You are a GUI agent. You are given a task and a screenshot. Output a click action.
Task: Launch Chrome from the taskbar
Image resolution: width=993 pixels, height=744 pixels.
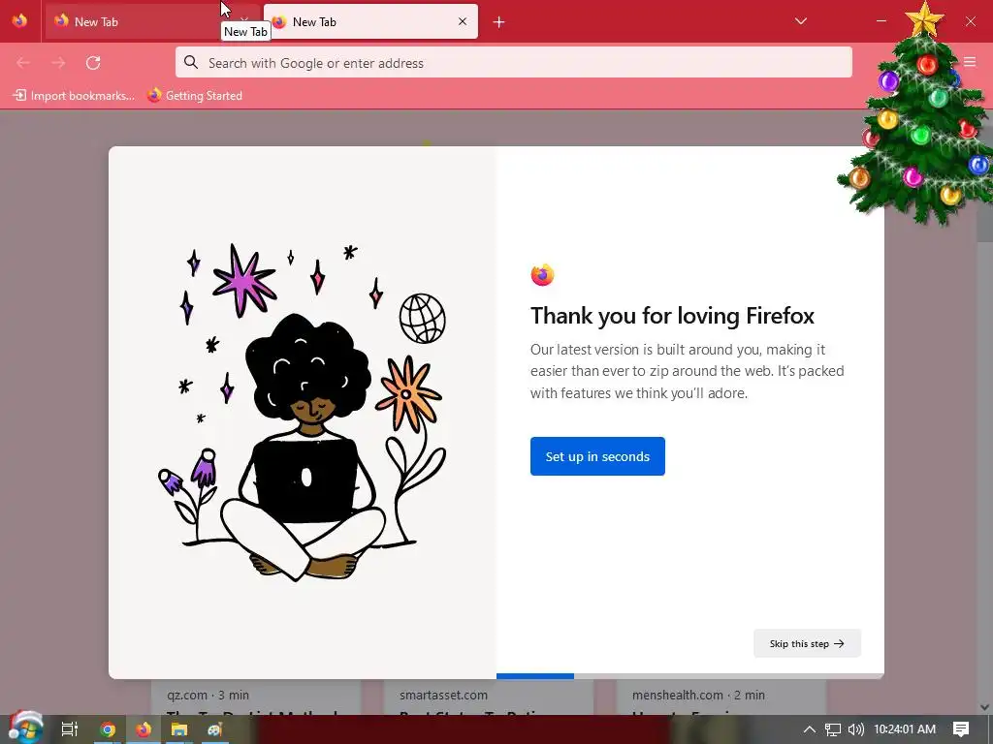click(x=108, y=729)
